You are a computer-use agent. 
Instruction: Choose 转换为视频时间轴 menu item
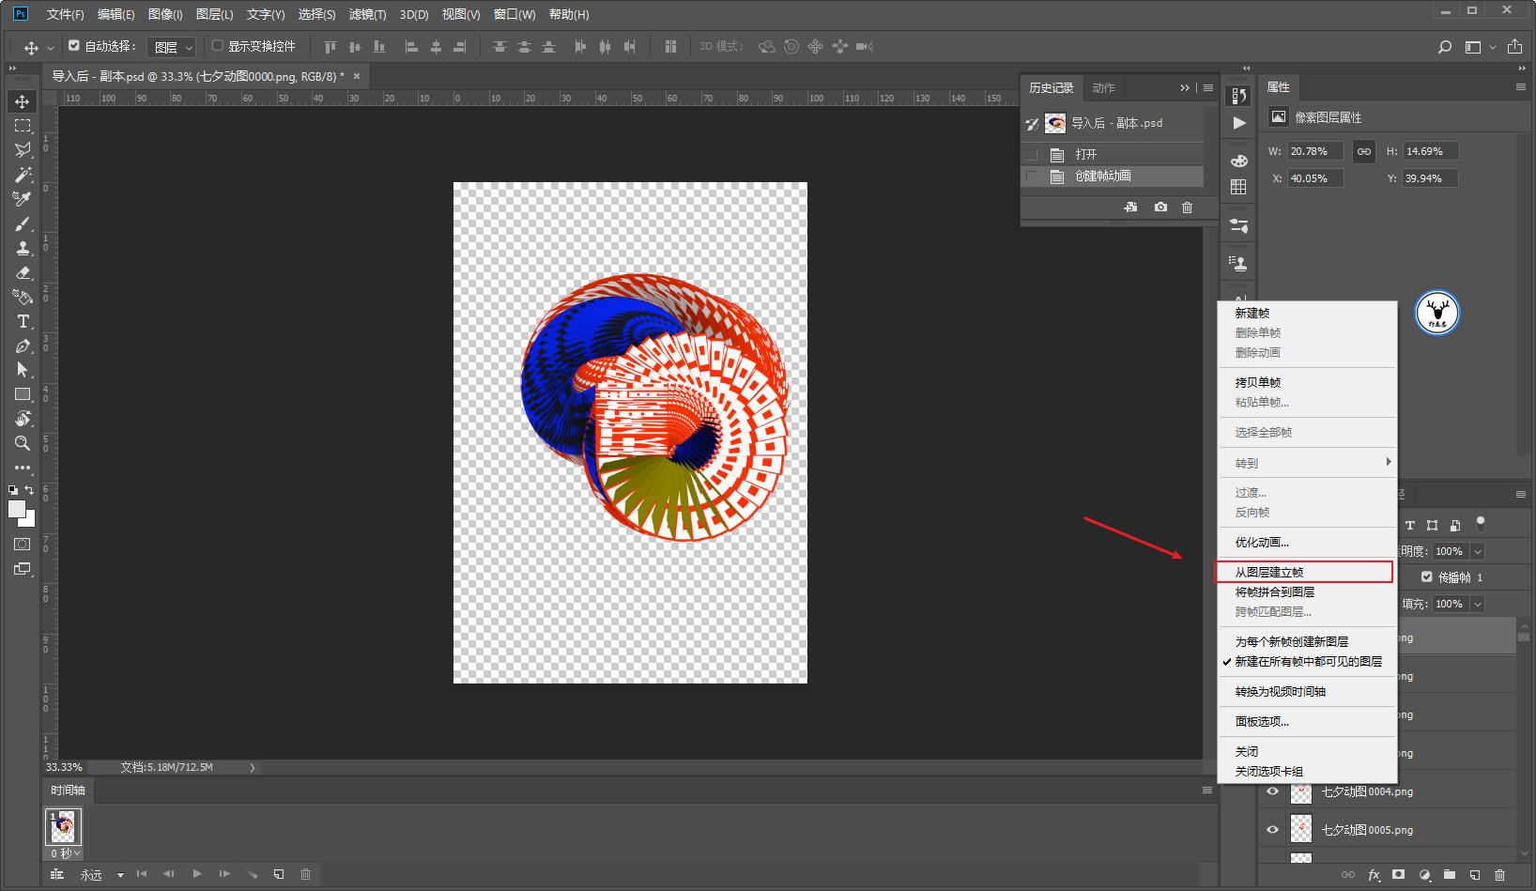click(1308, 692)
